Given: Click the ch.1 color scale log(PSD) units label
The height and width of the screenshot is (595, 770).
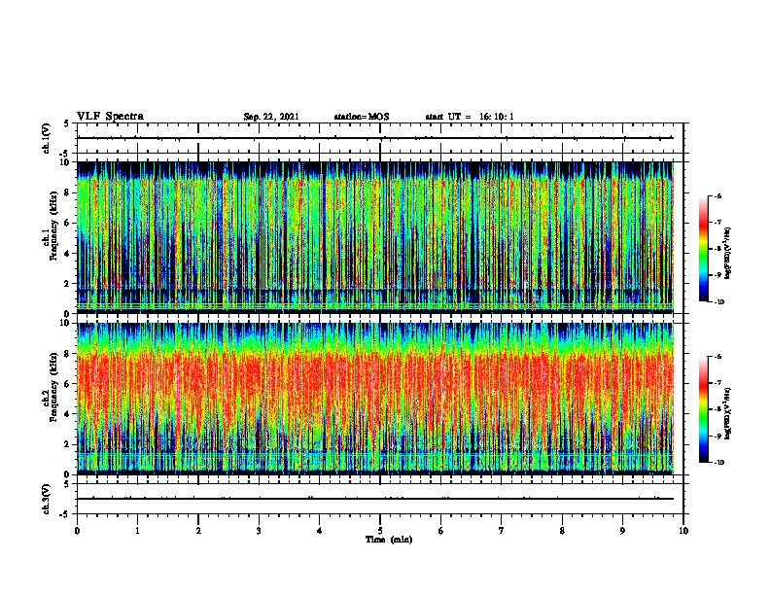Looking at the screenshot, I should [728, 254].
